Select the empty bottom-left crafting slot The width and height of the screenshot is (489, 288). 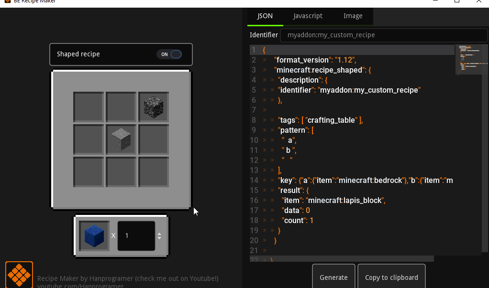tap(88, 172)
